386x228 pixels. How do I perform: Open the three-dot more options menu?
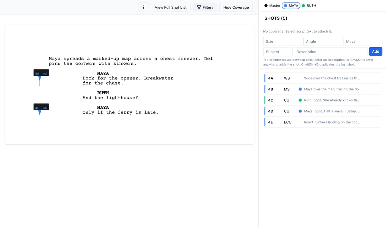pyautogui.click(x=143, y=7)
